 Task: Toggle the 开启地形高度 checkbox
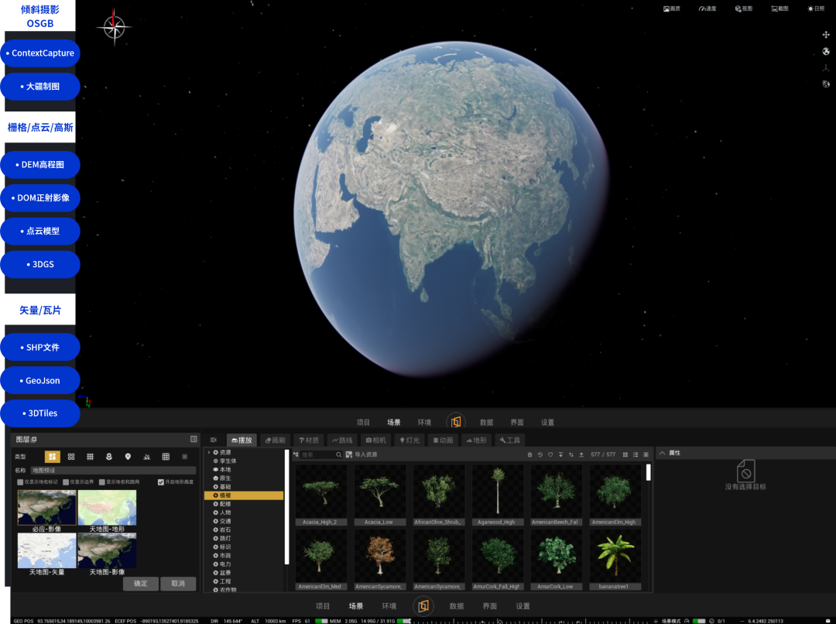[x=160, y=482]
